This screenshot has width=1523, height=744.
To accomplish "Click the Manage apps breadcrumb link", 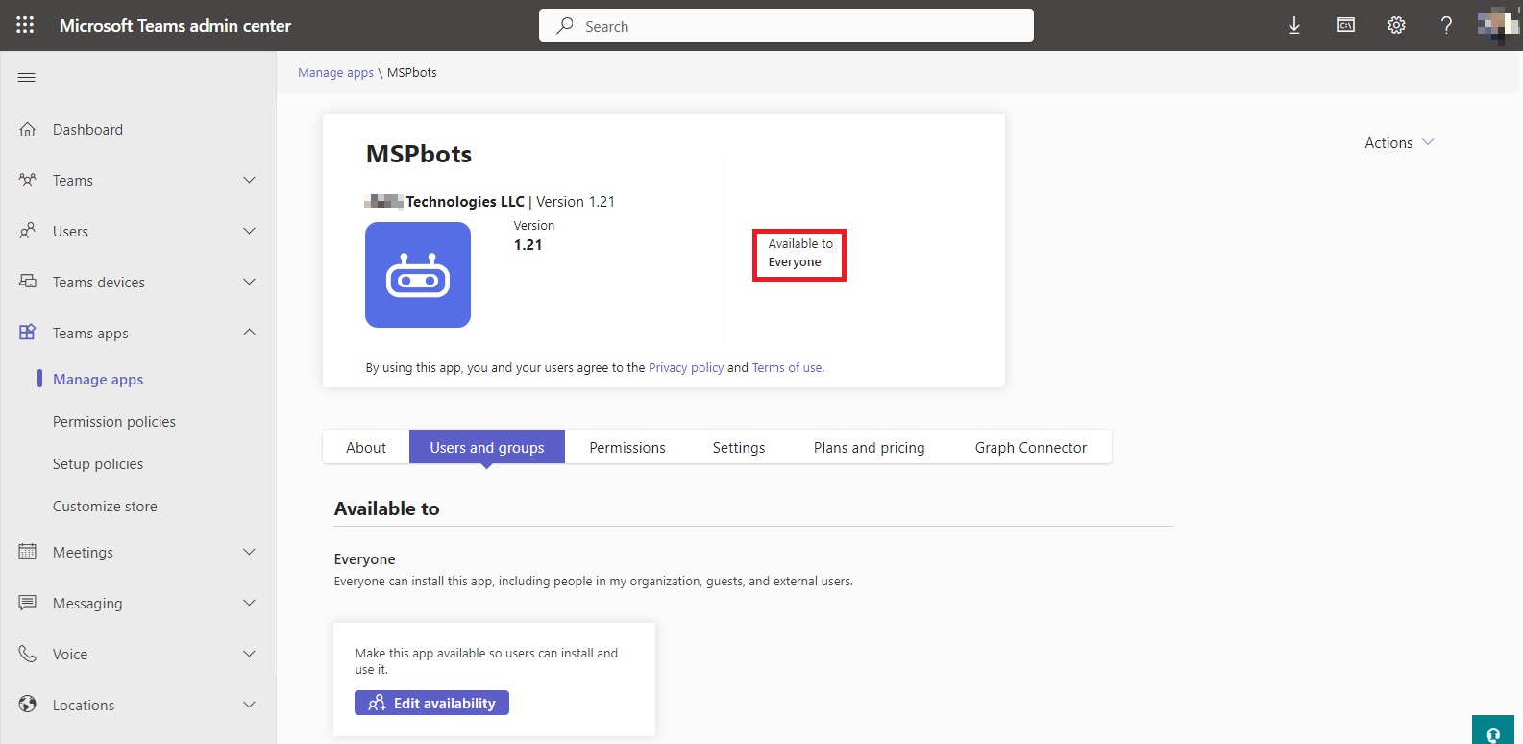I will [335, 73].
